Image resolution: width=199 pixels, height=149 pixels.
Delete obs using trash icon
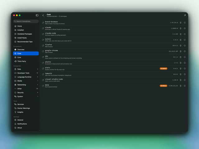tap(181, 57)
